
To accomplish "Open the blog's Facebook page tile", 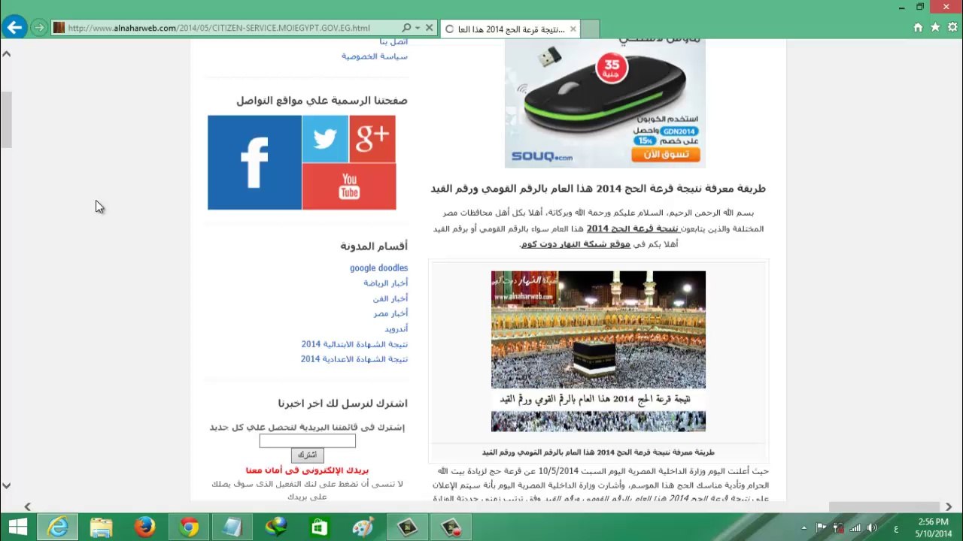I will (x=254, y=162).
